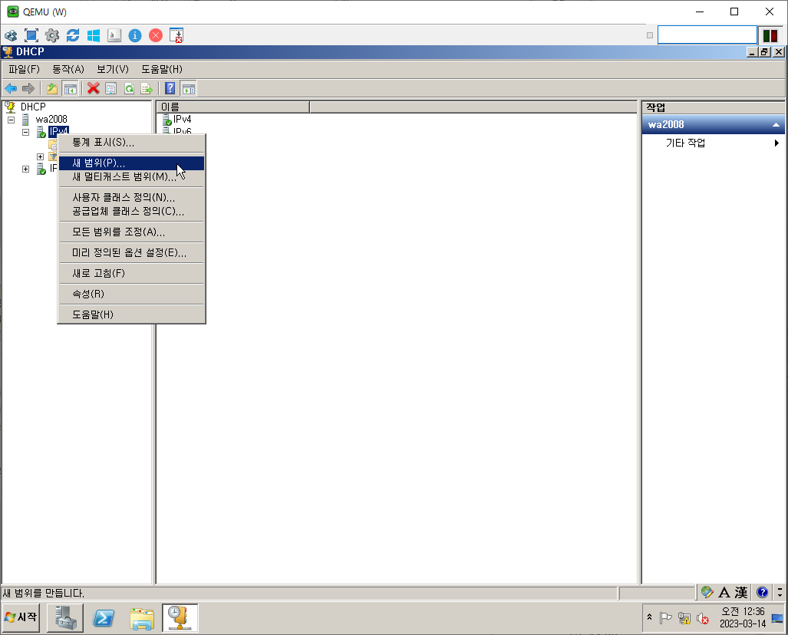
Task: Collapse the wa2008 server node
Action: click(x=11, y=120)
